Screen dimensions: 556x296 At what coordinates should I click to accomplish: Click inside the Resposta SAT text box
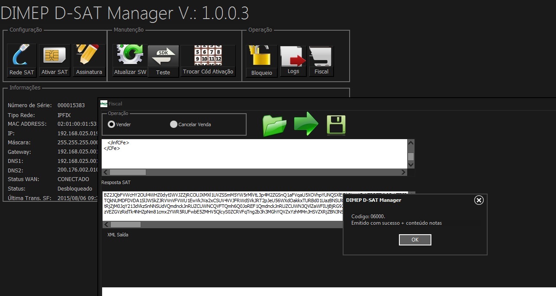pyautogui.click(x=223, y=206)
